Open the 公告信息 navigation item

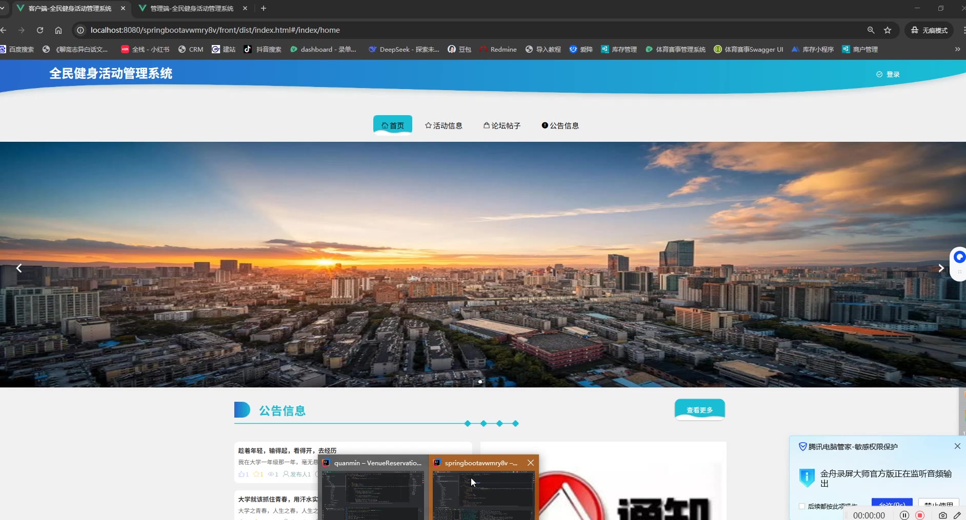560,125
